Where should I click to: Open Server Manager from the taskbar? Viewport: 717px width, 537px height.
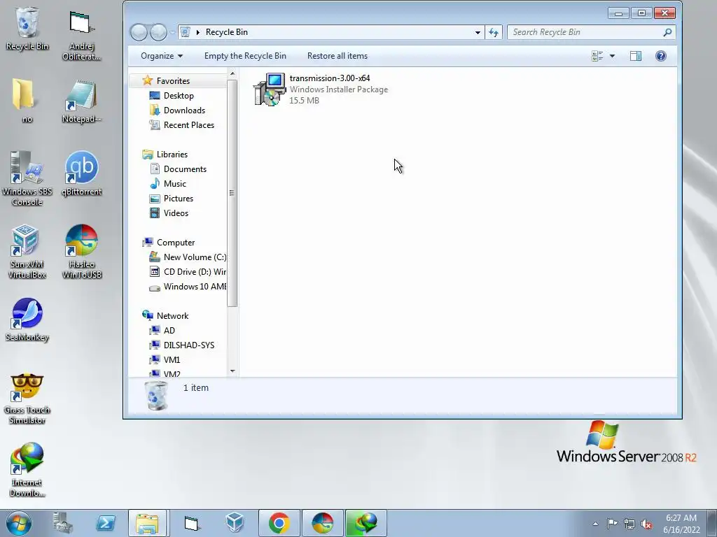(62, 523)
